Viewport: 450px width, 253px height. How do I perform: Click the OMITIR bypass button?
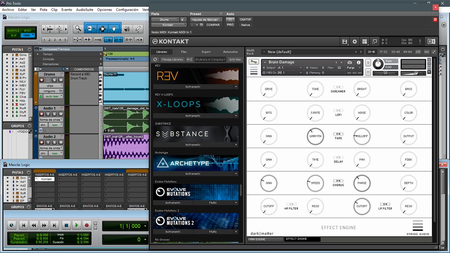[245, 19]
